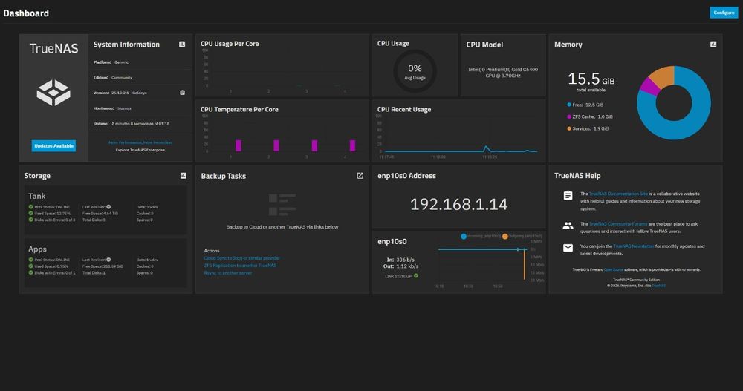Open More Performance, More Protection link

tap(140, 142)
